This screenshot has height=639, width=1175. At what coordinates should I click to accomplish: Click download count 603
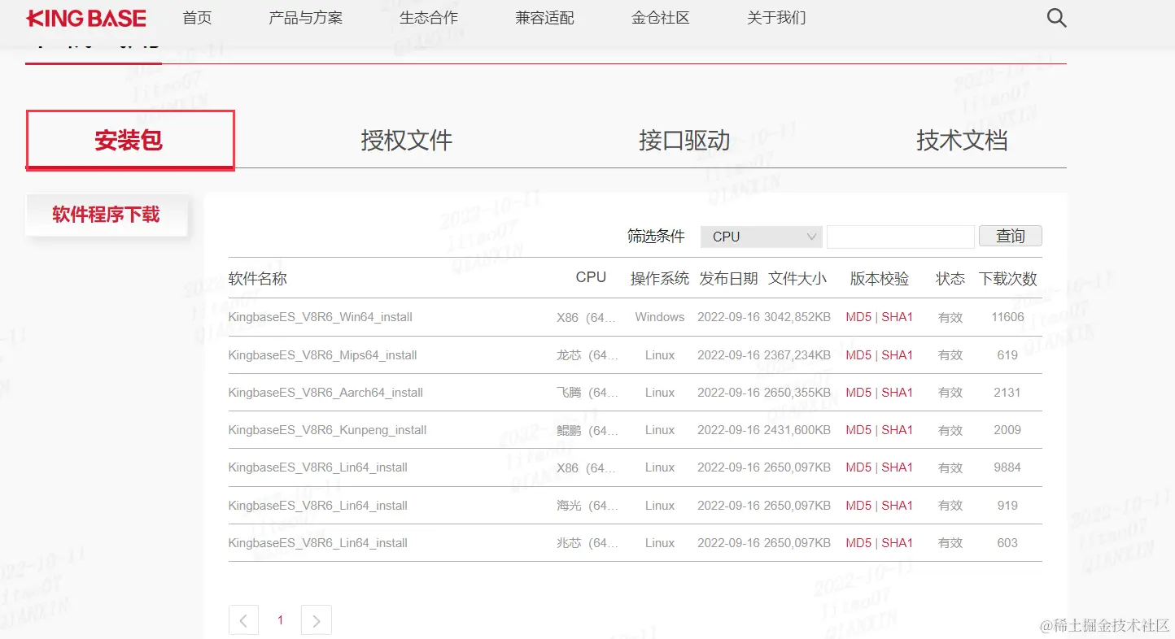point(1007,543)
